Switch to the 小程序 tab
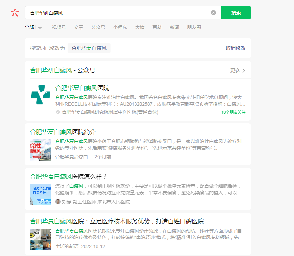 [x=120, y=27]
